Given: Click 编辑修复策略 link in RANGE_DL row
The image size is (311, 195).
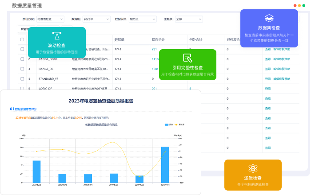Looking at the screenshot, I should 282,69.
